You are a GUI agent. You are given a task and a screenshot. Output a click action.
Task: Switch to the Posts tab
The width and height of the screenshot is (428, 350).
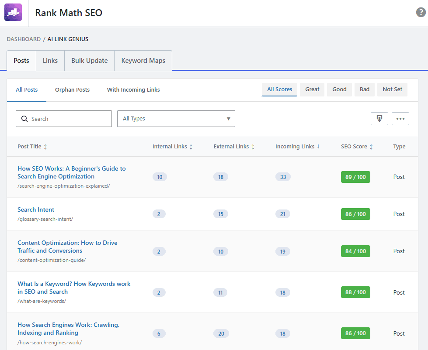[x=21, y=61]
